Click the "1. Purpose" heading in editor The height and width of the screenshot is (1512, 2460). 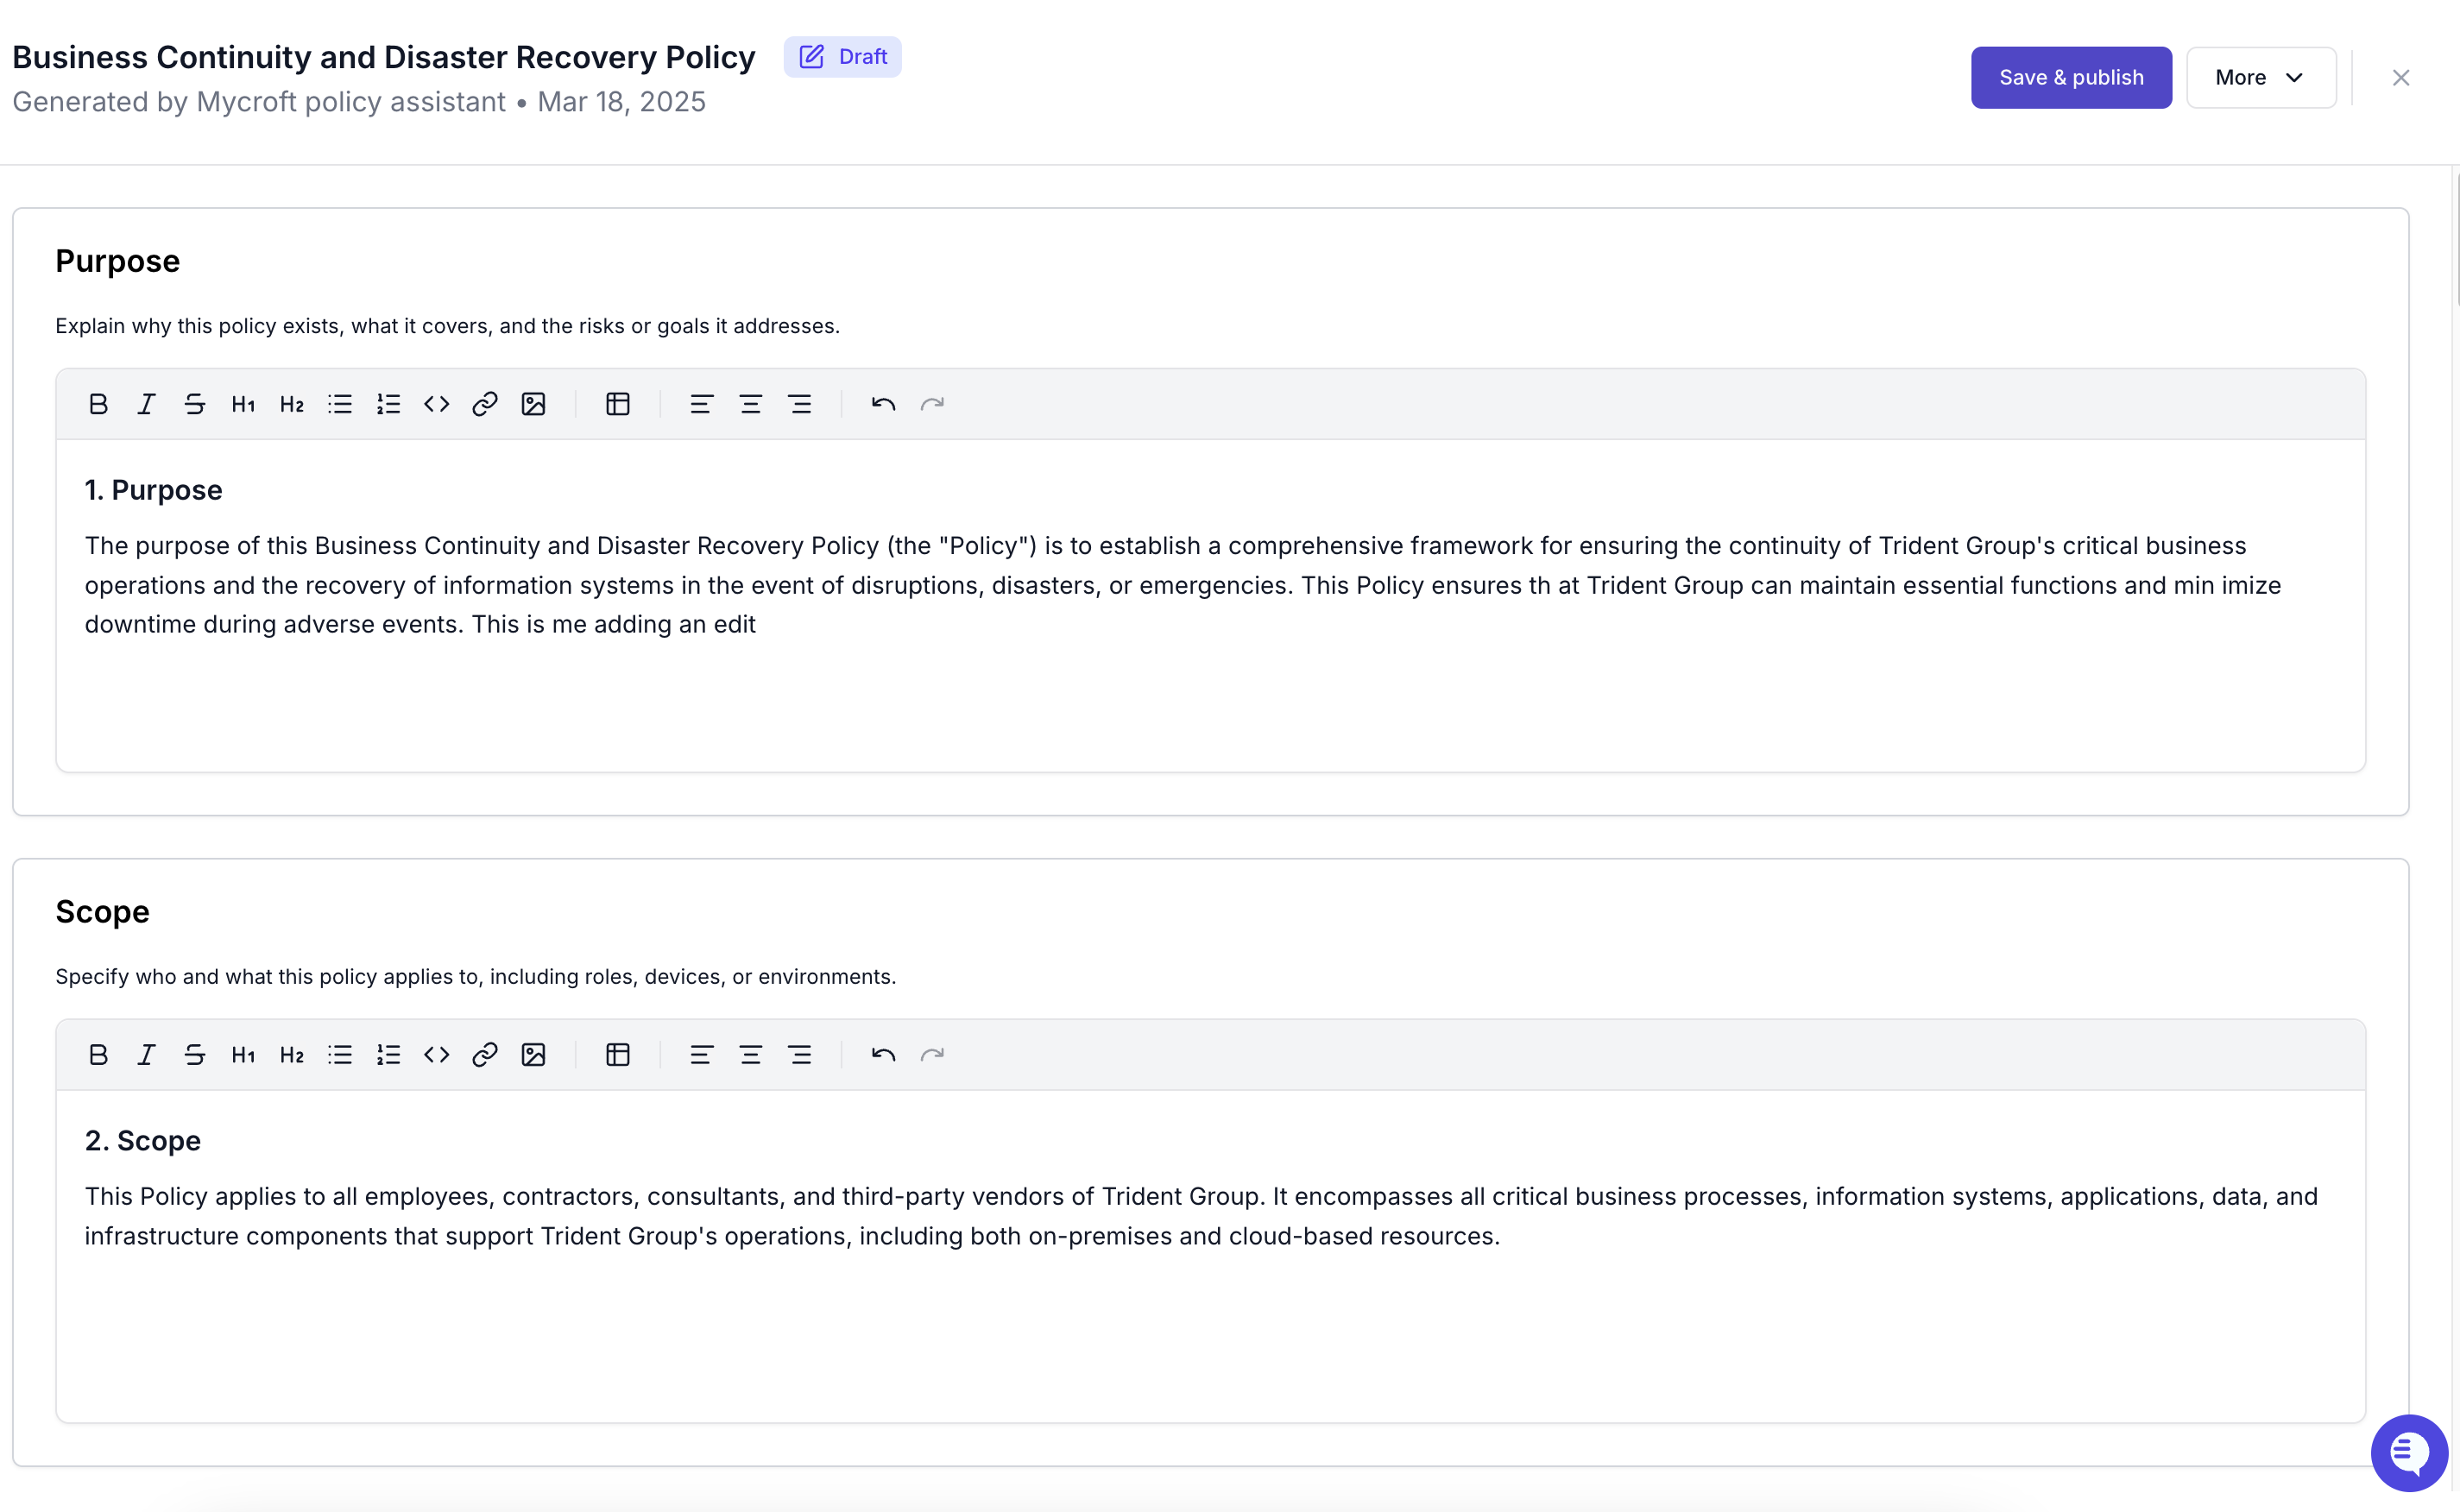point(153,490)
